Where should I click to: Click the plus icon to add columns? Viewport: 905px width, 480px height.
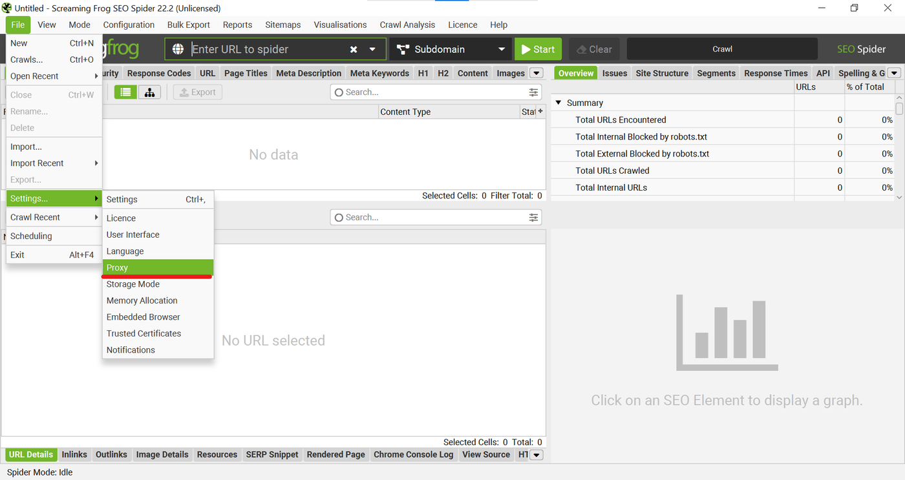[540, 111]
